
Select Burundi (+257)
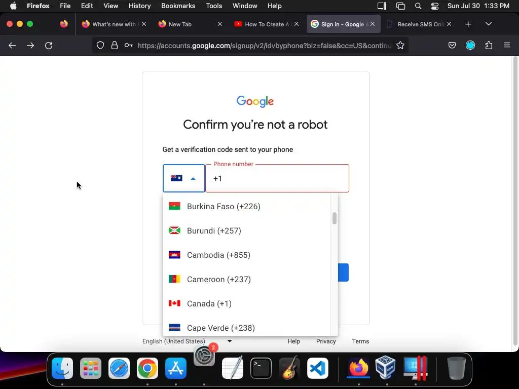[x=247, y=230]
